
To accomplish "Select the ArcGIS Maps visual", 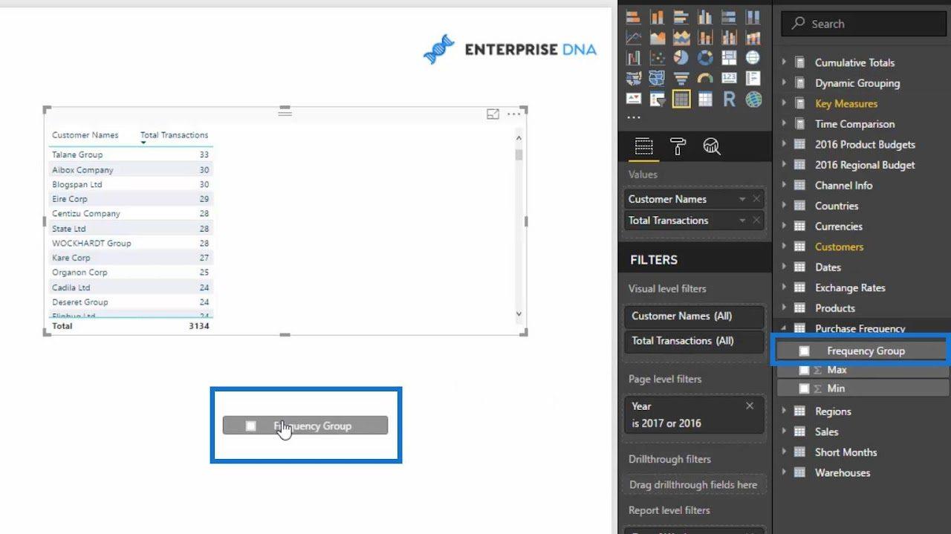I will 753,99.
